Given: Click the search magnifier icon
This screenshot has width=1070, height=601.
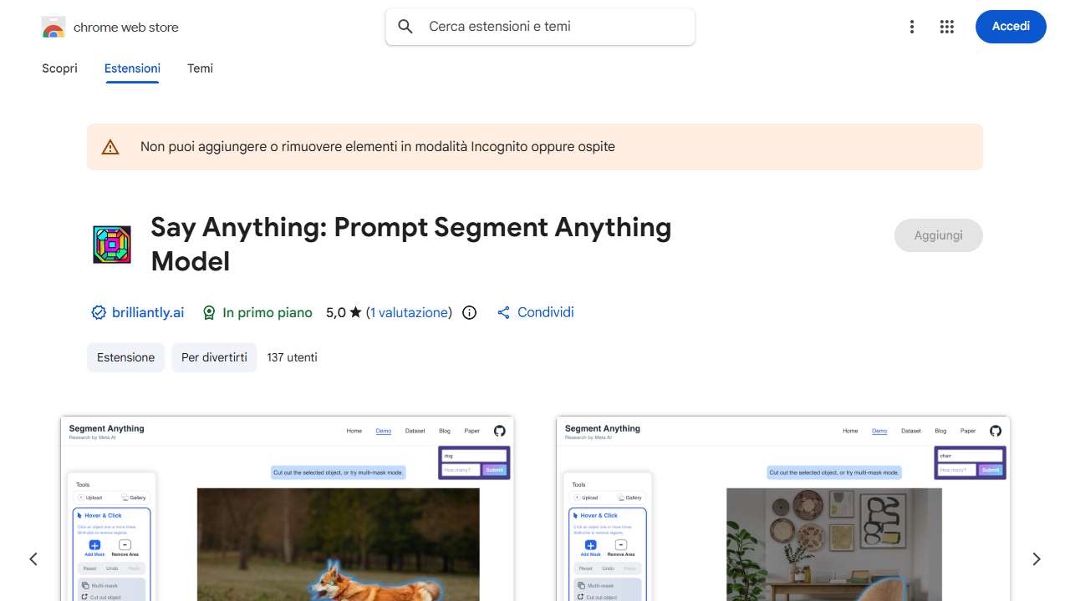Looking at the screenshot, I should click(x=405, y=27).
